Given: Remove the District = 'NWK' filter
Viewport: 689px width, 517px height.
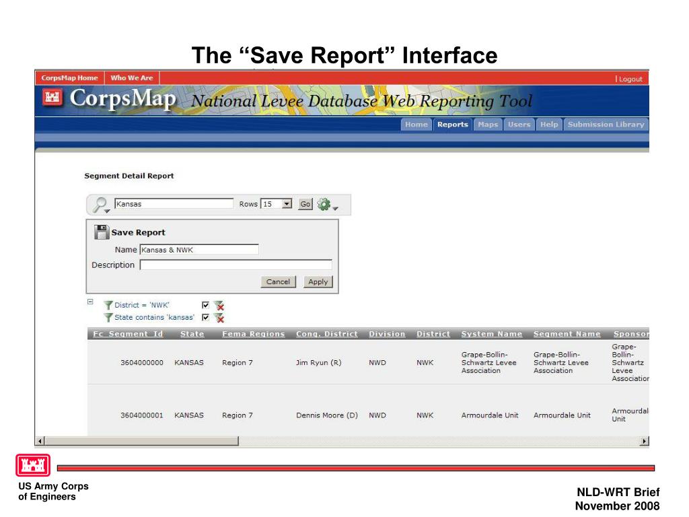Looking at the screenshot, I should point(219,306).
